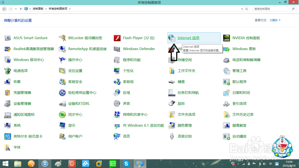Image resolution: width=299 pixels, height=168 pixels.
Task: Click the 语言 link
Action: click(x=126, y=136)
